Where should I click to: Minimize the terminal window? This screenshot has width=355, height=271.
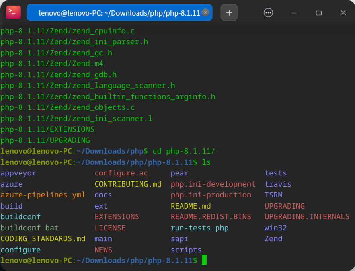click(x=294, y=13)
